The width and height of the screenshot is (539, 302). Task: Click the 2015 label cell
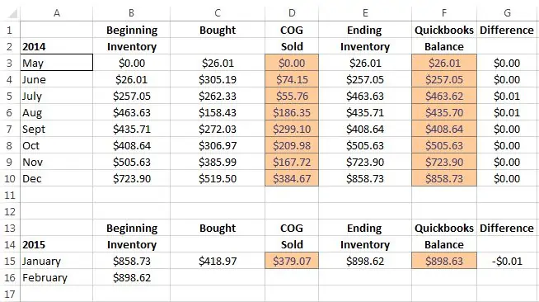56,244
